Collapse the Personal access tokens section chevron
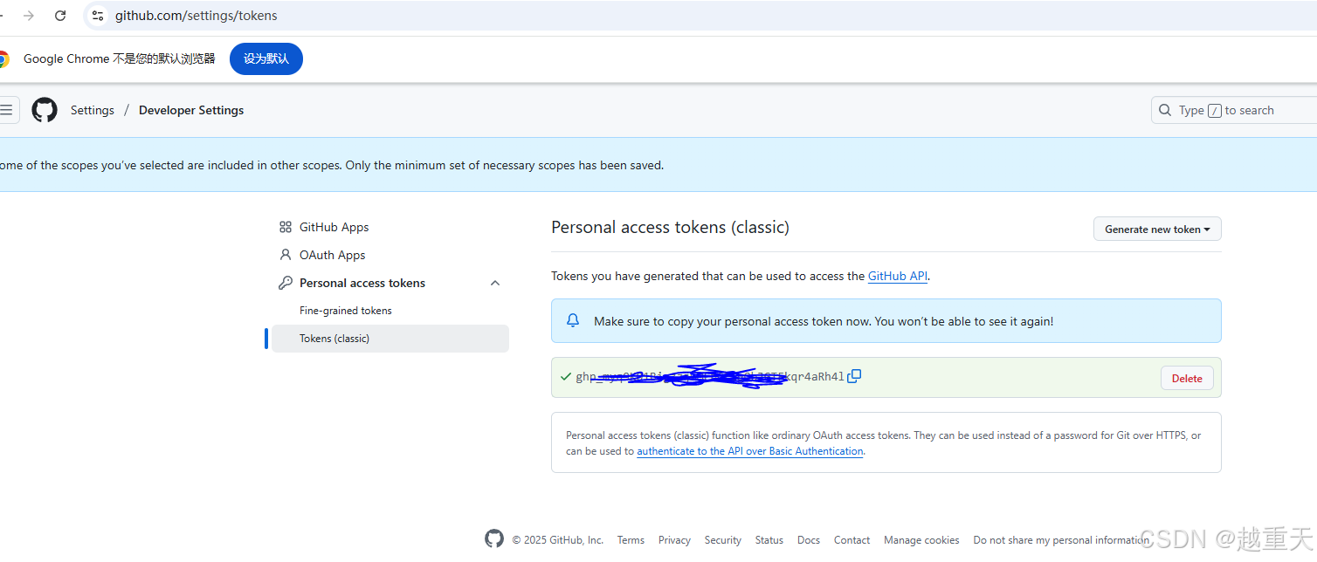The width and height of the screenshot is (1317, 562). click(495, 283)
